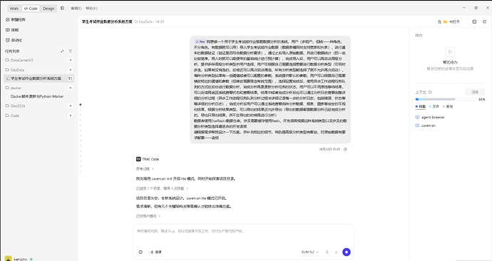Click the sparkle mode button in input bar

[156, 252]
